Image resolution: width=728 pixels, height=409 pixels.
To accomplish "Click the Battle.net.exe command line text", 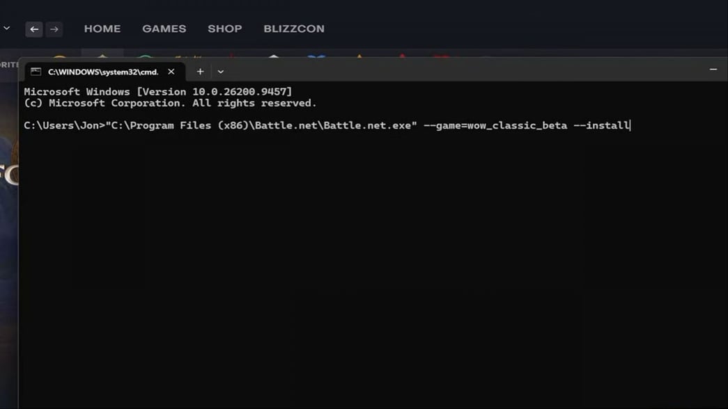I will pyautogui.click(x=327, y=126).
